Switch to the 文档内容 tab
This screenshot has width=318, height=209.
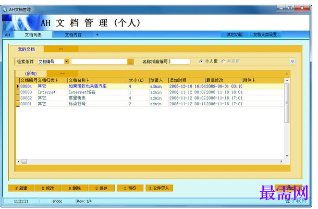(x=73, y=35)
